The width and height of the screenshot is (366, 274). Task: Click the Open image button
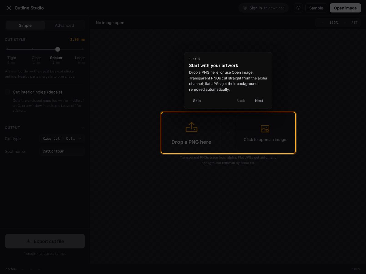coord(345,8)
